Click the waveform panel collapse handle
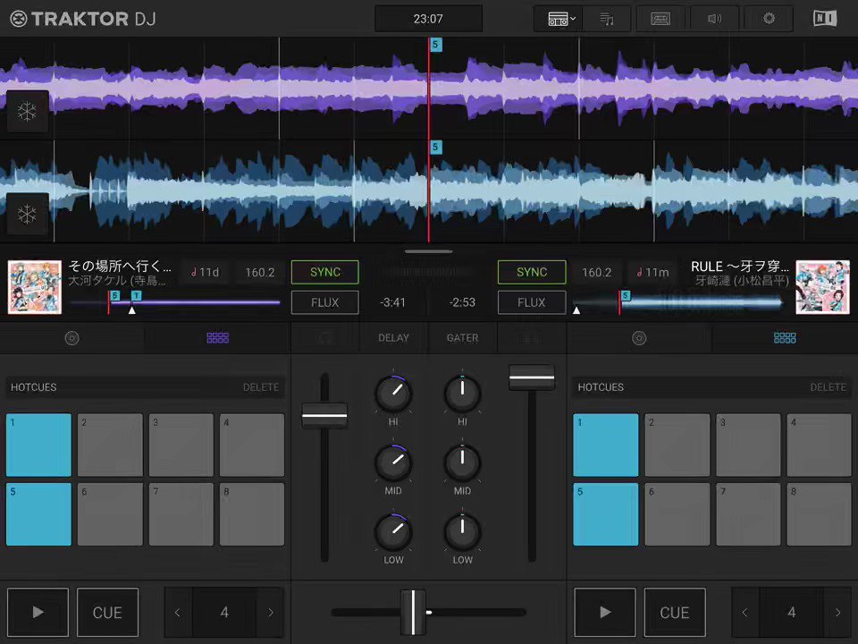This screenshot has width=858, height=644. tap(428, 252)
